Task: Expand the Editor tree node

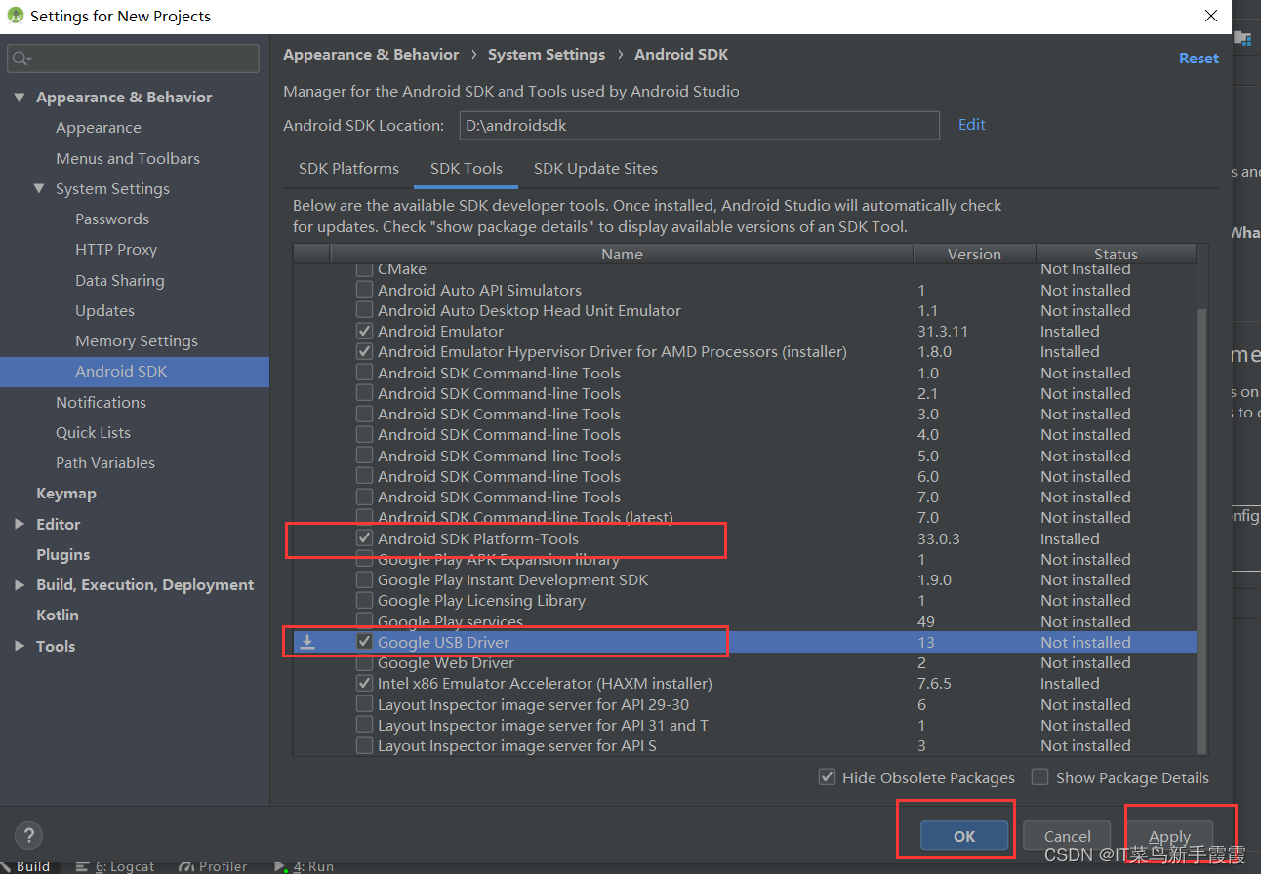Action: (x=20, y=524)
